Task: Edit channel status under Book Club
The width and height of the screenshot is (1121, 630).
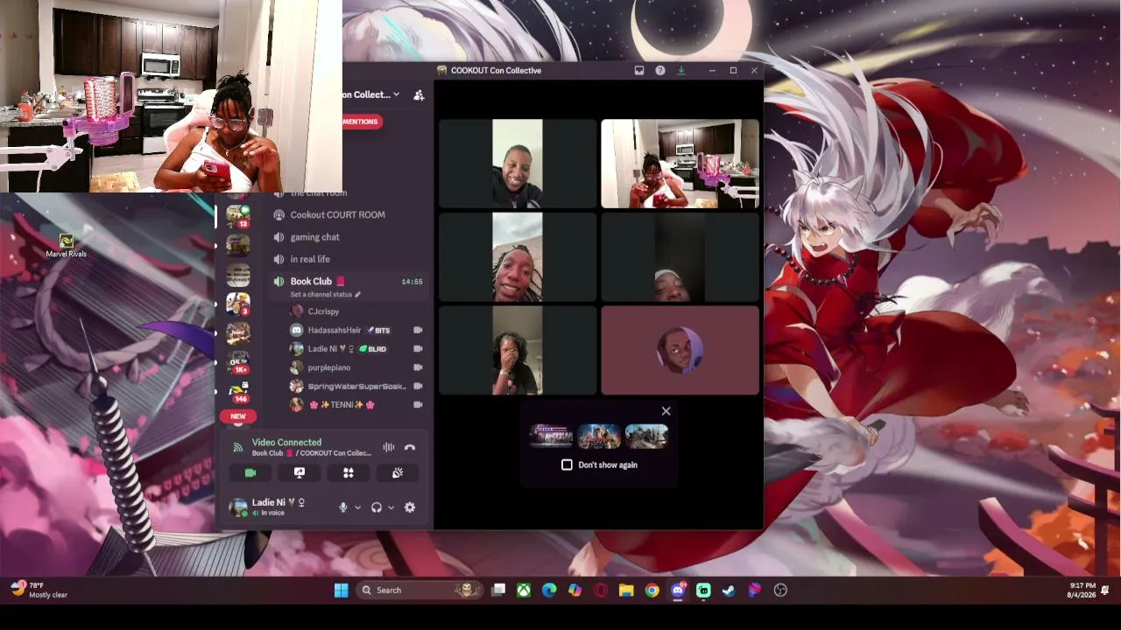Action: tap(325, 295)
